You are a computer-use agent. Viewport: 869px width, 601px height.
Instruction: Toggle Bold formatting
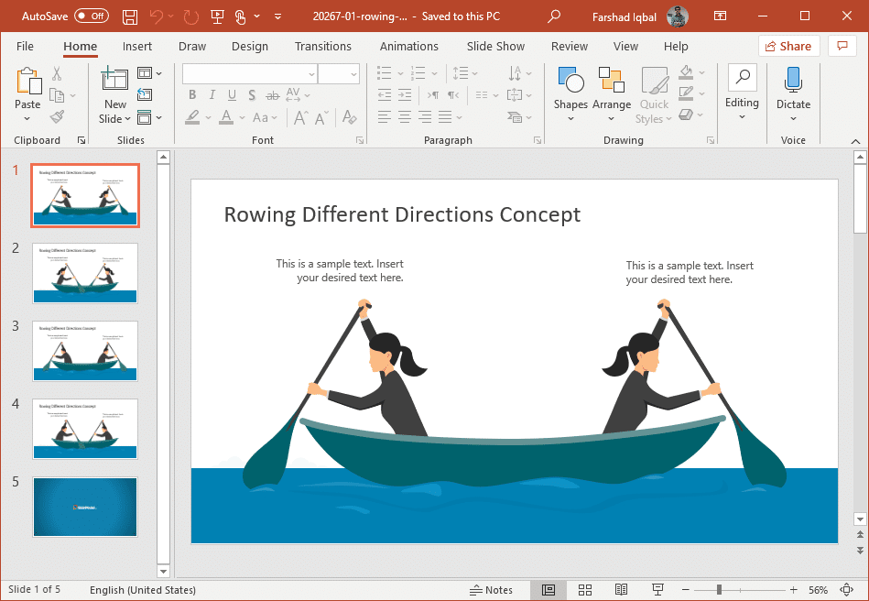click(x=192, y=95)
